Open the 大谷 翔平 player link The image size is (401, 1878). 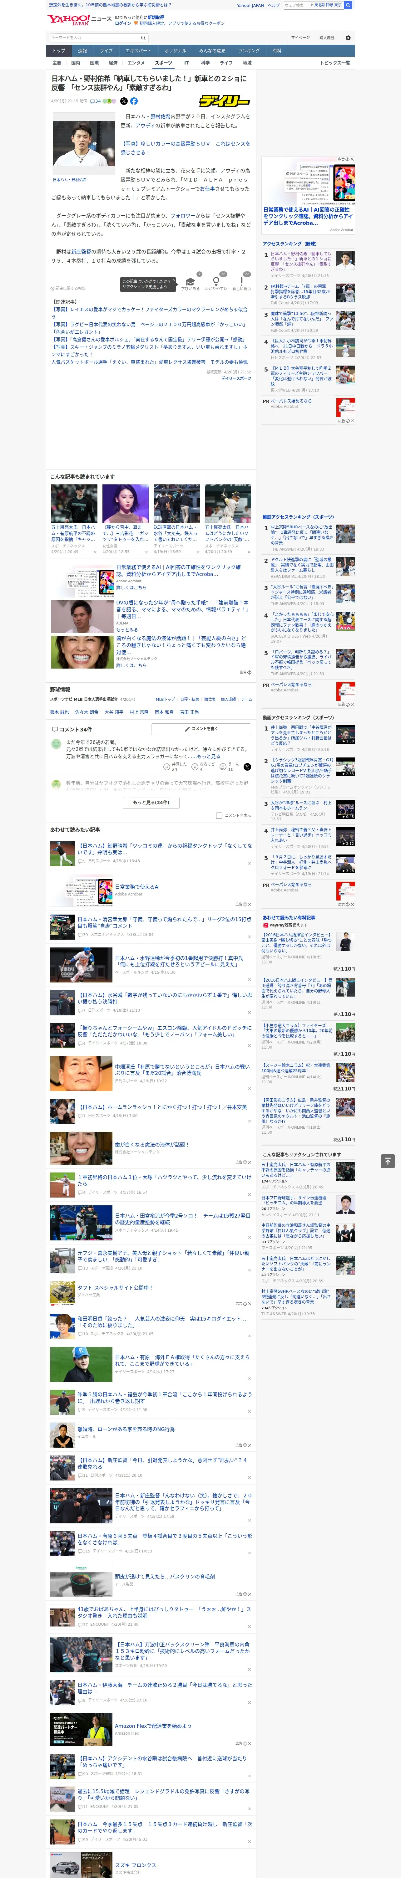114,712
